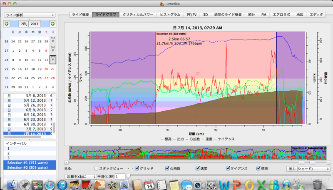Viewport: 333px width, 190px height.
Task: Click full ride overview thumbnail graph
Action: 197,153
